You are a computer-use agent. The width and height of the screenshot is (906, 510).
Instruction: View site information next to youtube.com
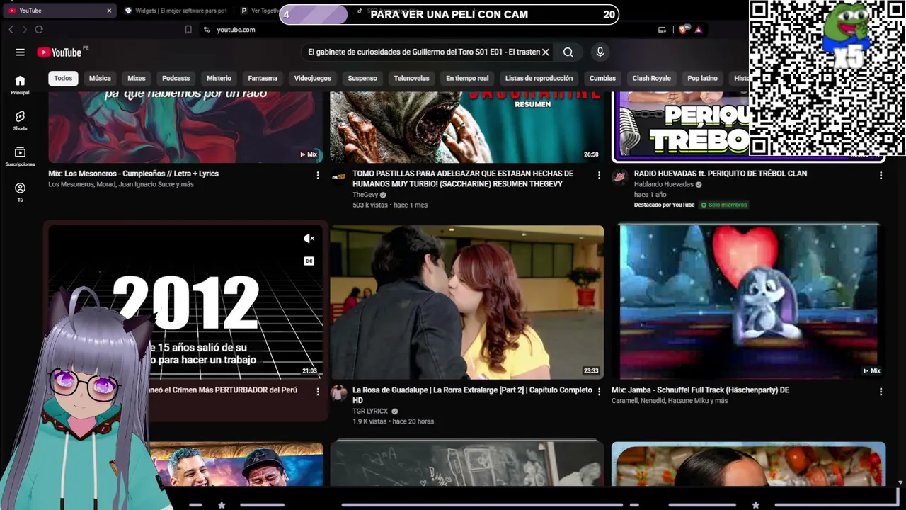[207, 30]
